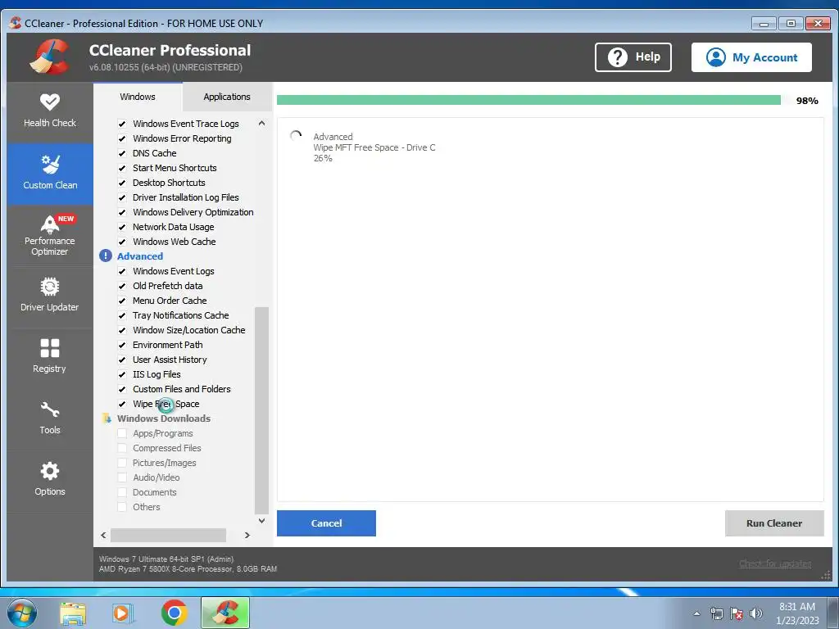Uncheck Windows Web Cache
Screen dimensions: 839x629
(122, 242)
